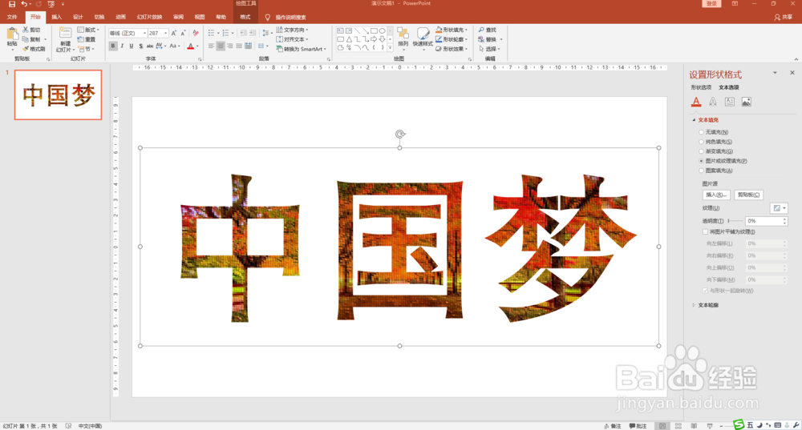This screenshot has width=802, height=430.
Task: Select Pattern fill (图案填充) radio
Action: click(701, 171)
